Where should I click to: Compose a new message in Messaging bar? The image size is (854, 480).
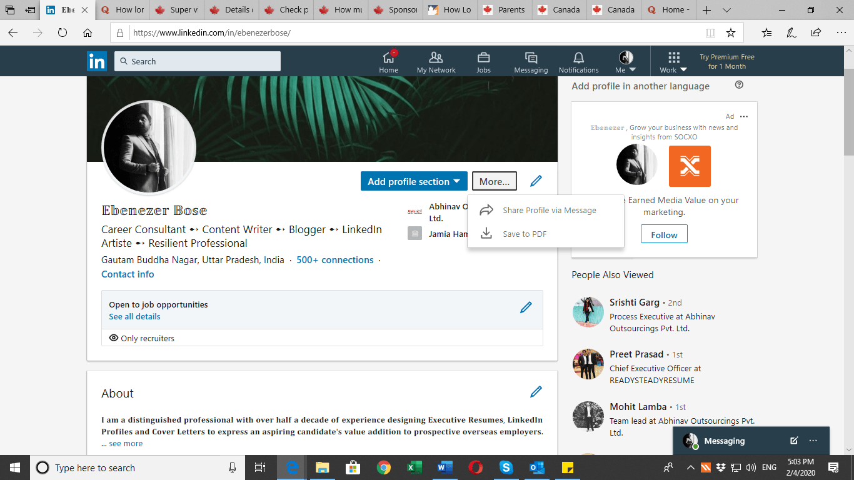click(x=794, y=441)
